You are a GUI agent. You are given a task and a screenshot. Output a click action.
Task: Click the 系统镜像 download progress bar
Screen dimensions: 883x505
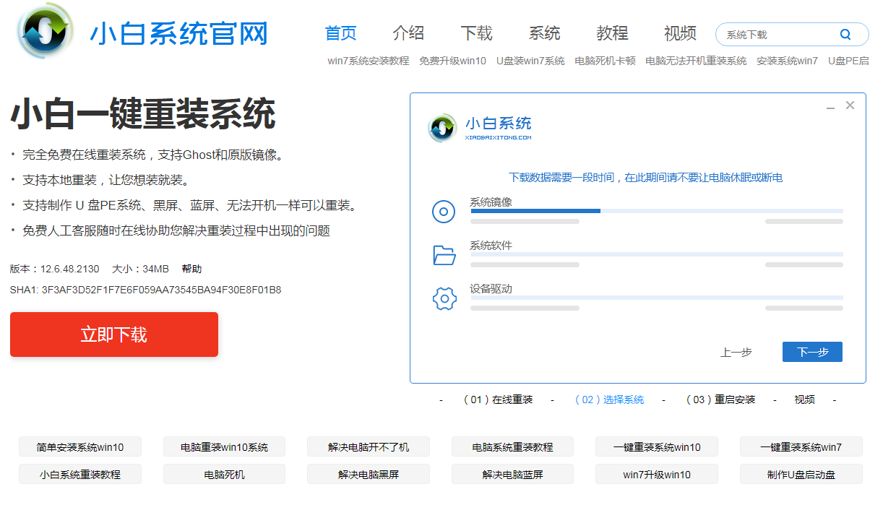656,211
